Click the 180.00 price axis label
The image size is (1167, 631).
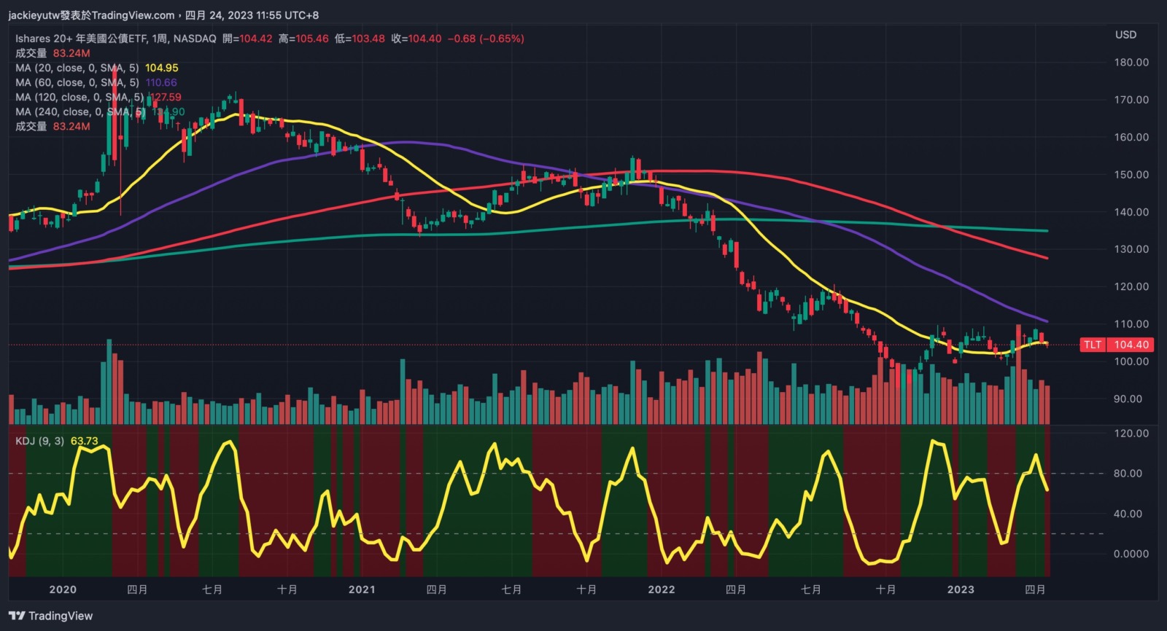1131,63
